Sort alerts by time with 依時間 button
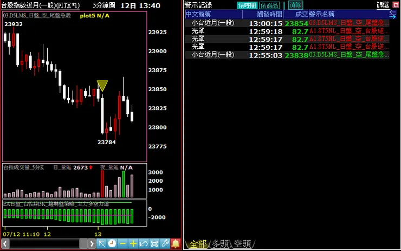 click(247, 5)
